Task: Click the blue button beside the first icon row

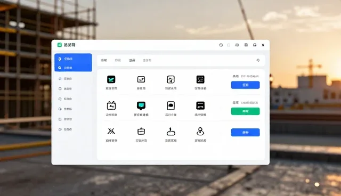Action: [x=245, y=85]
